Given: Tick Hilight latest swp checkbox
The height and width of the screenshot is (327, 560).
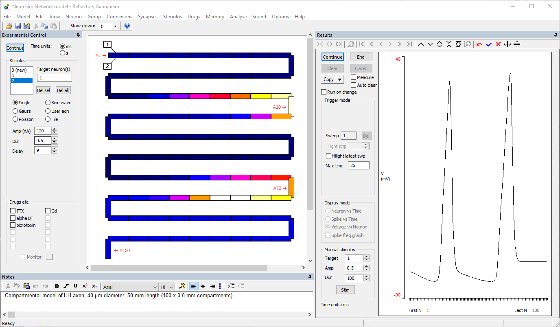Looking at the screenshot, I should click(329, 156).
